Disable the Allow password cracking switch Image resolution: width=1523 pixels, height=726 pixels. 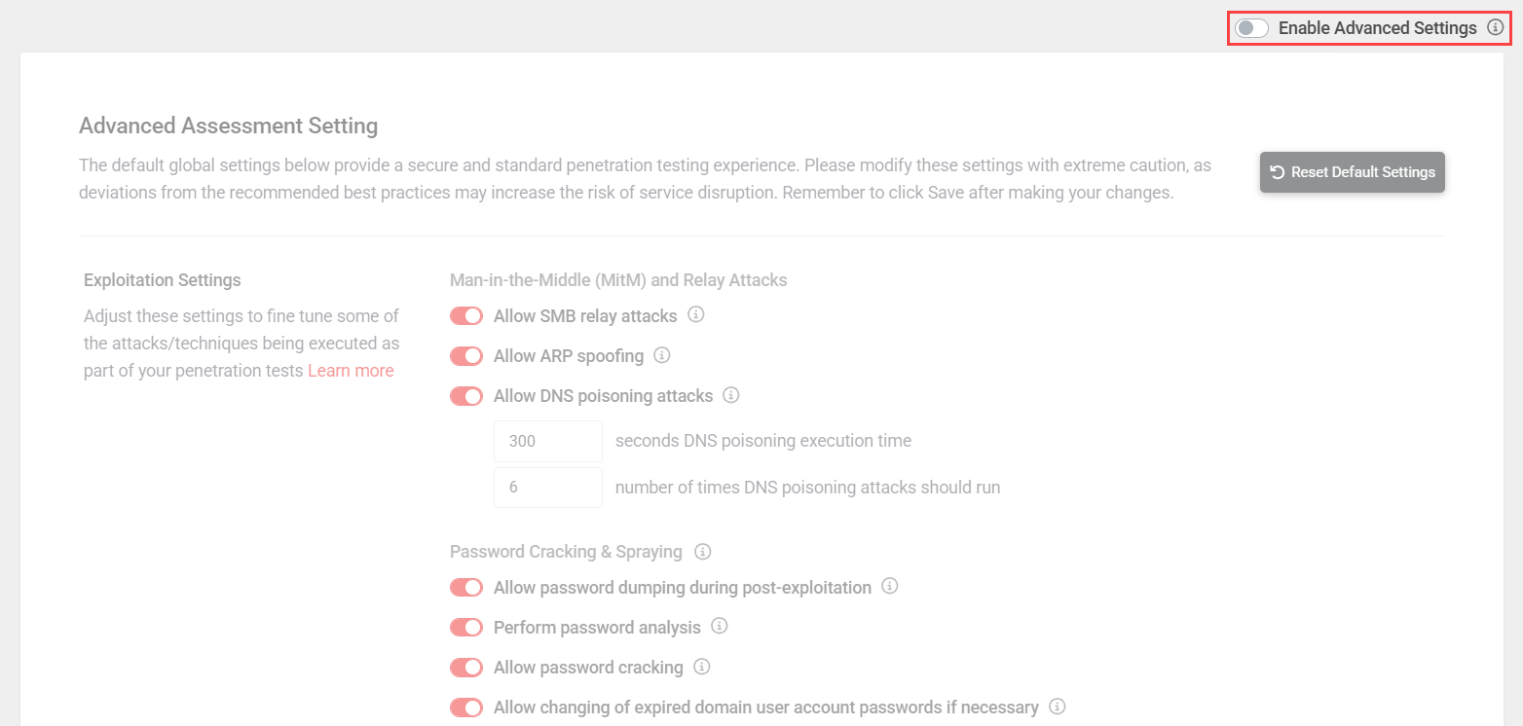coord(466,668)
